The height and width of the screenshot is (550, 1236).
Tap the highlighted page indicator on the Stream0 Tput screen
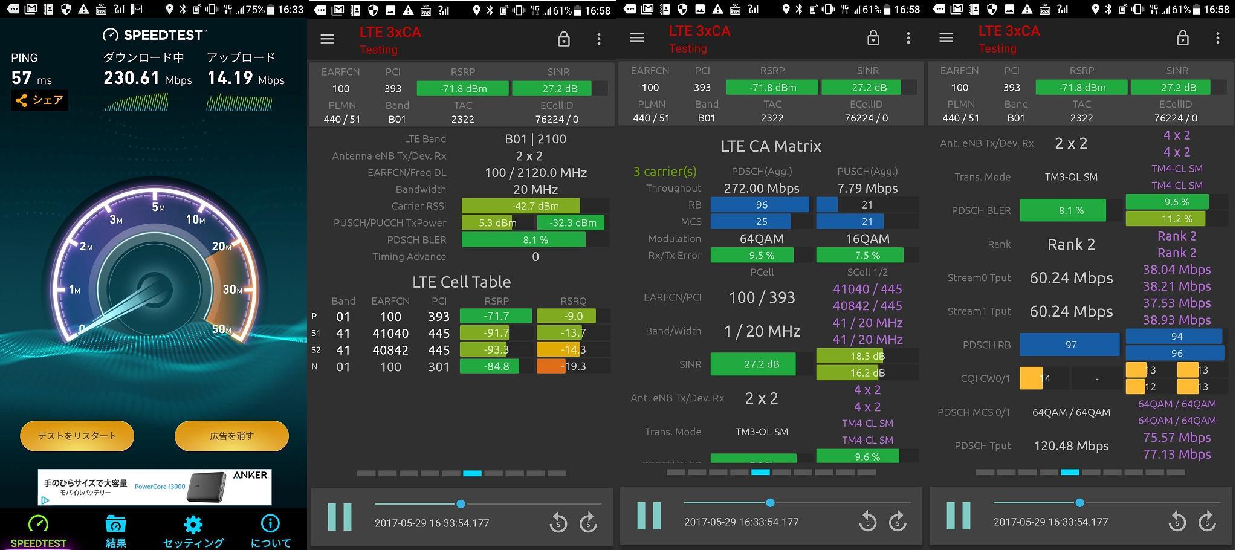pos(1070,472)
